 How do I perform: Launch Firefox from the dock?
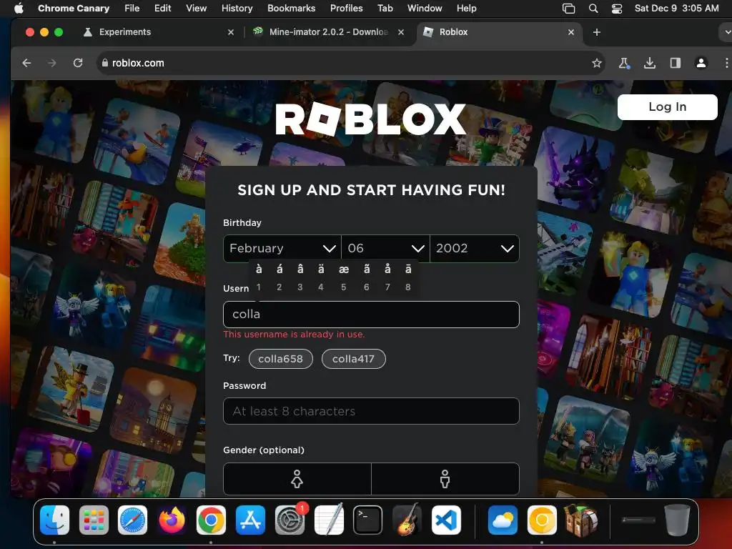click(172, 520)
